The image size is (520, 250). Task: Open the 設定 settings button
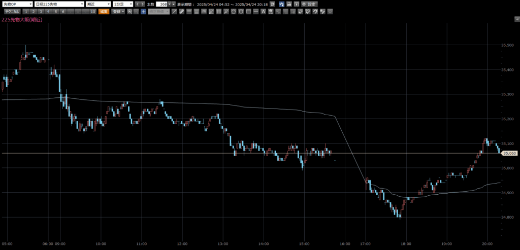[x=309, y=4]
